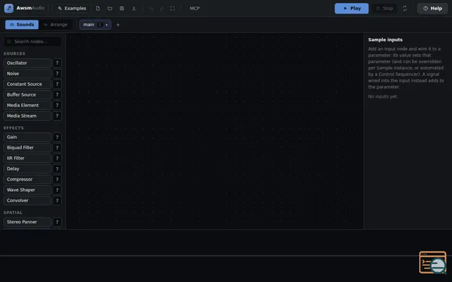This screenshot has height=282, width=452.
Task: Open the Help panel
Action: (x=432, y=8)
